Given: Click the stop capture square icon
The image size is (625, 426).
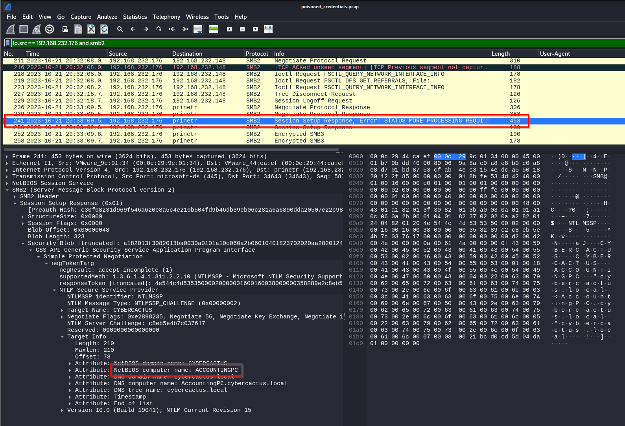Looking at the screenshot, I should click(24, 29).
